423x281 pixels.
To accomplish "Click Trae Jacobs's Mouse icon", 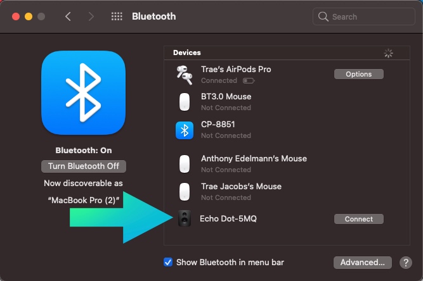I will pos(184,192).
